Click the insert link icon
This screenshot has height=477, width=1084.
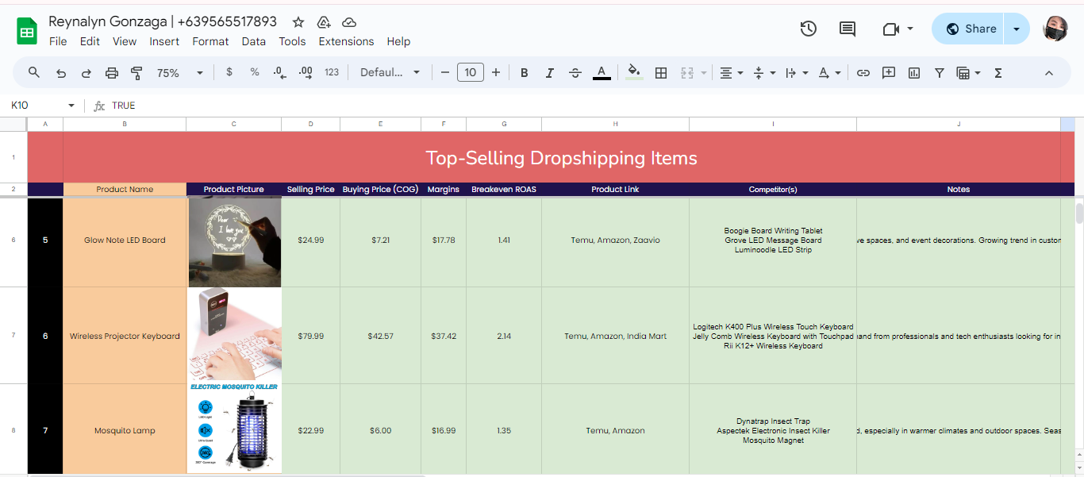point(863,73)
